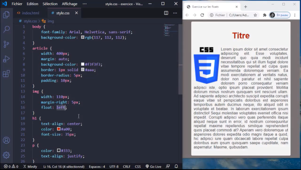Open the Affichage menu
Screen dimensions: 301x170
(x=70, y=4)
